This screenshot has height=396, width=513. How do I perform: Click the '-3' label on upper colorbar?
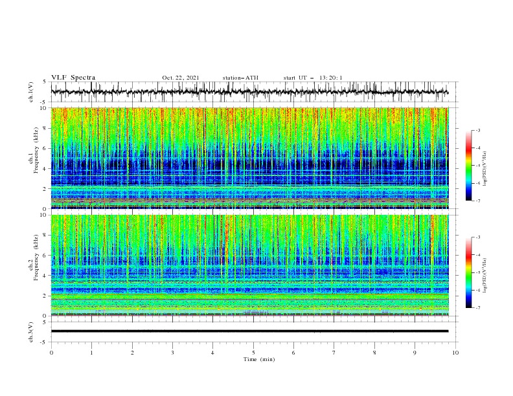(x=477, y=130)
